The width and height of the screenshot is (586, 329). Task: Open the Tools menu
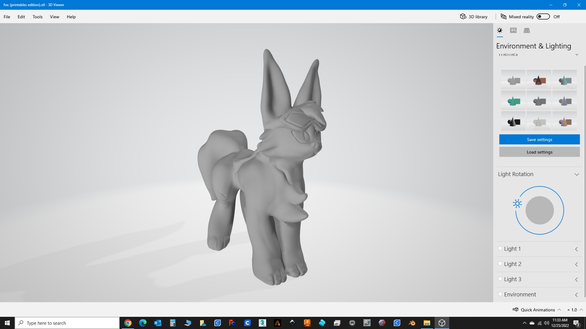click(x=38, y=17)
